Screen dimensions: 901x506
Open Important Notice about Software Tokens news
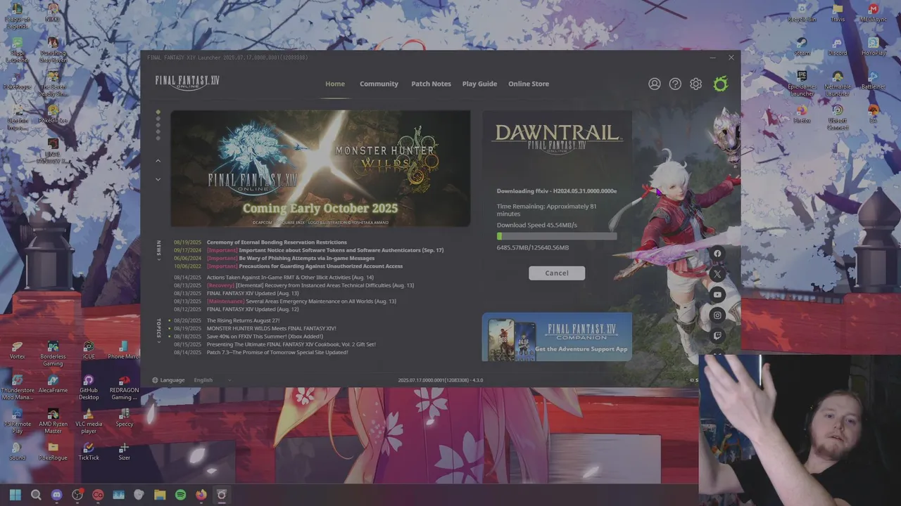click(325, 250)
